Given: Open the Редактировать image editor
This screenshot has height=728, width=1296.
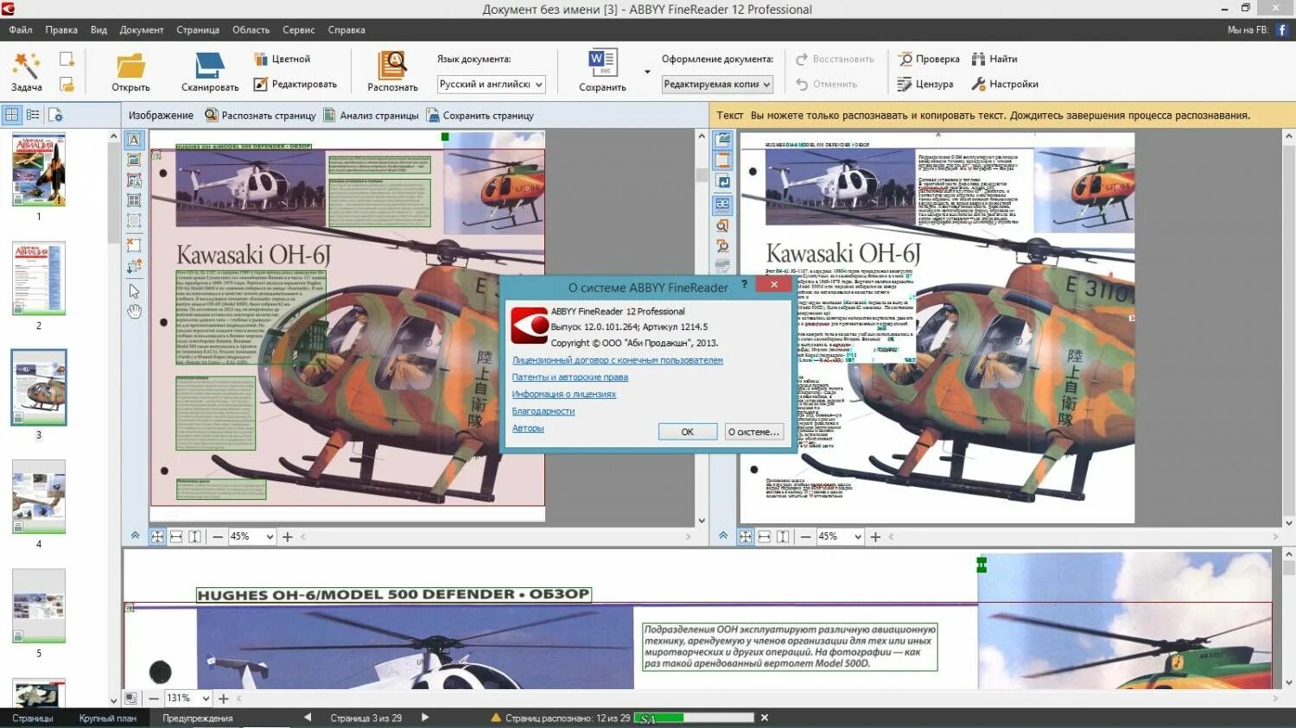Looking at the screenshot, I should click(295, 84).
